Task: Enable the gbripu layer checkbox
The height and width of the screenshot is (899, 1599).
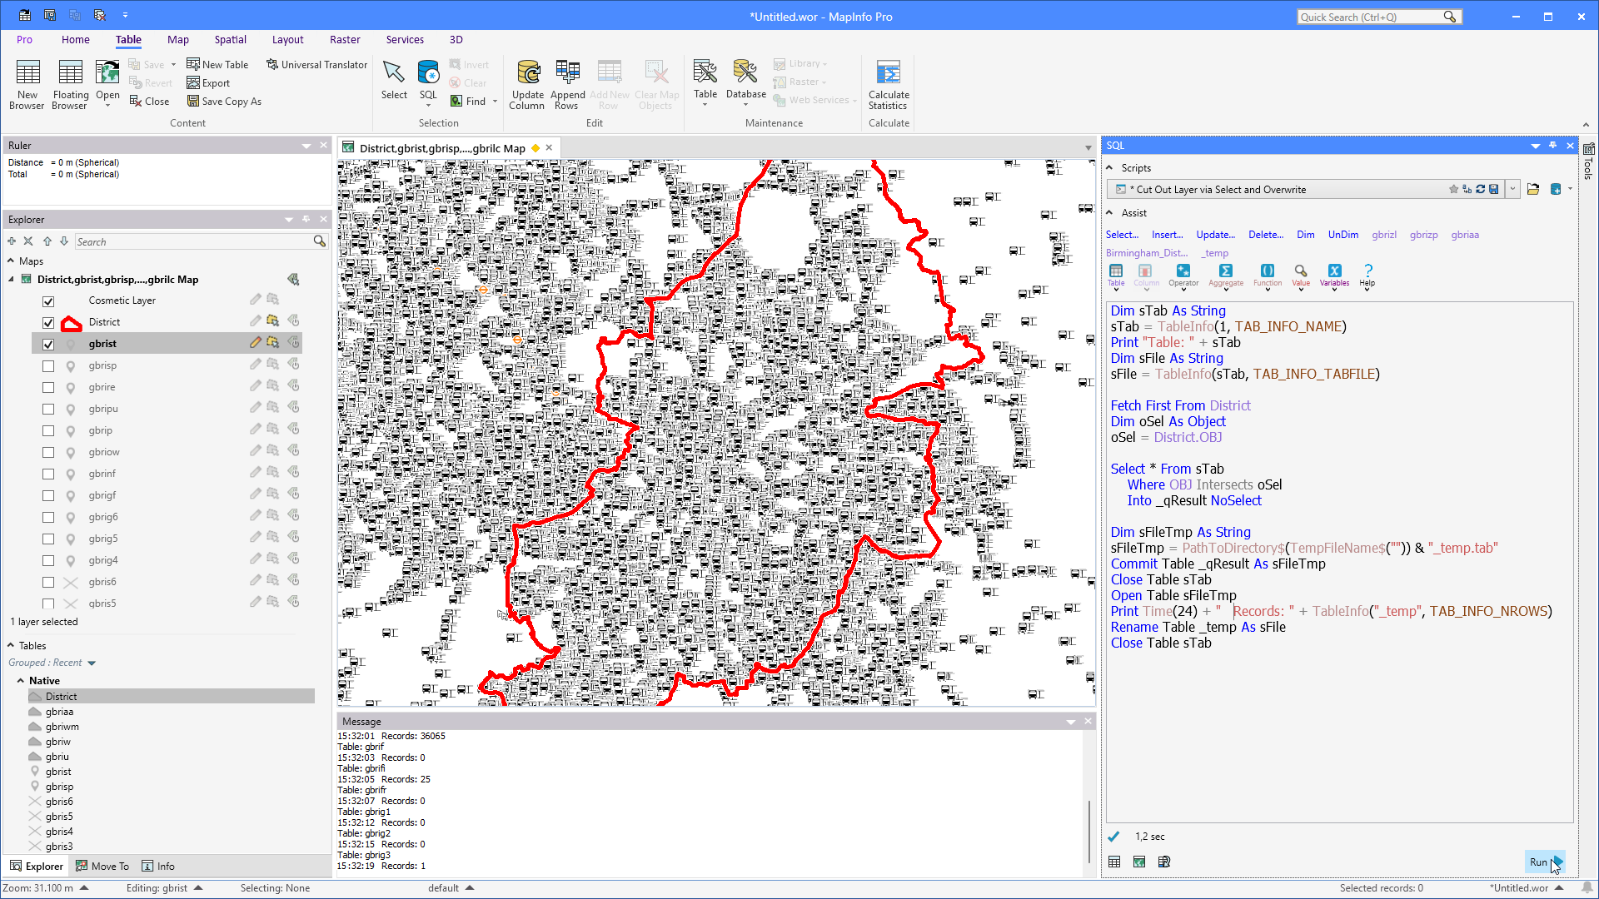Action: 48,410
